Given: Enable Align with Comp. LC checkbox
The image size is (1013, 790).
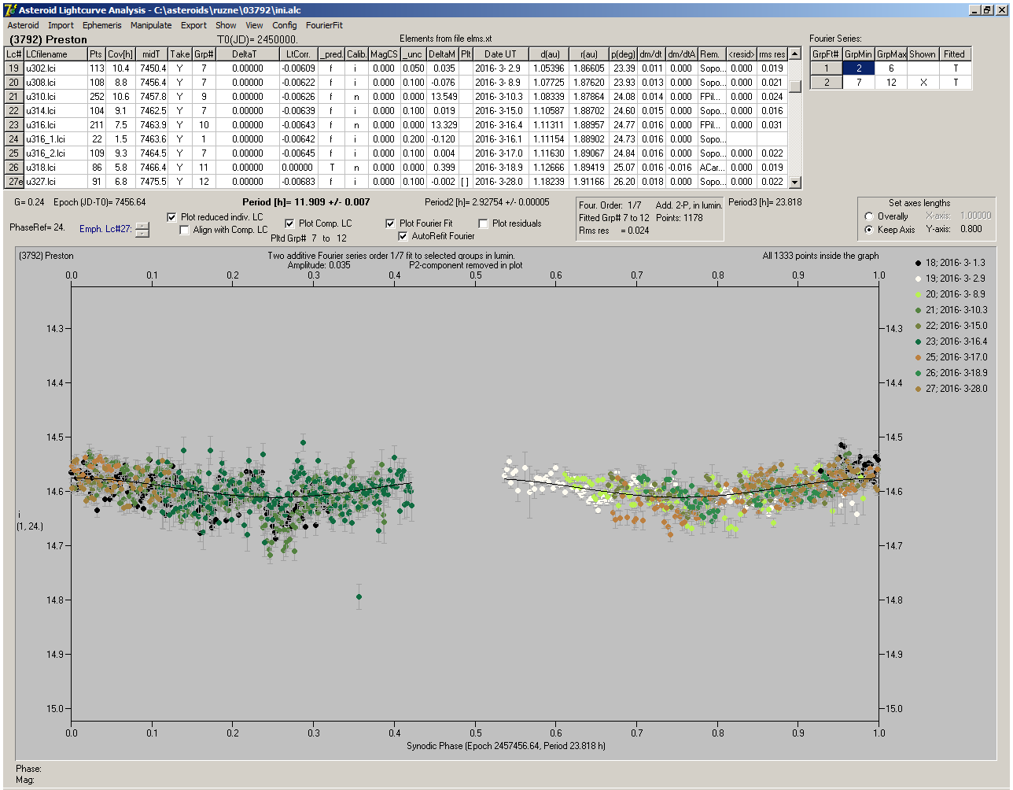Looking at the screenshot, I should click(185, 230).
